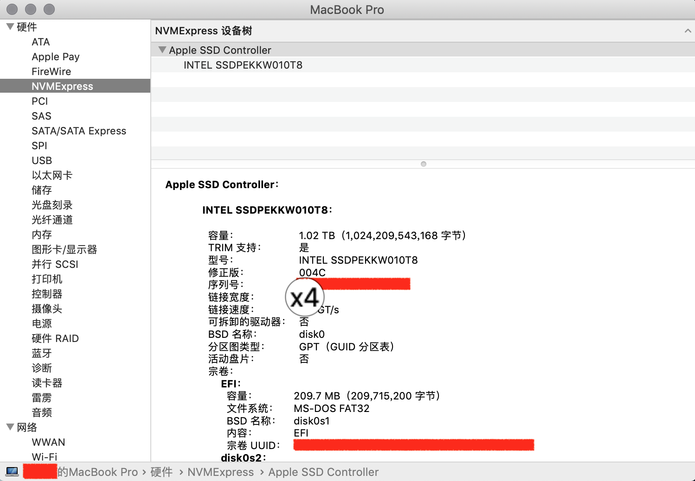Open PCI in the sidebar

[x=40, y=101]
